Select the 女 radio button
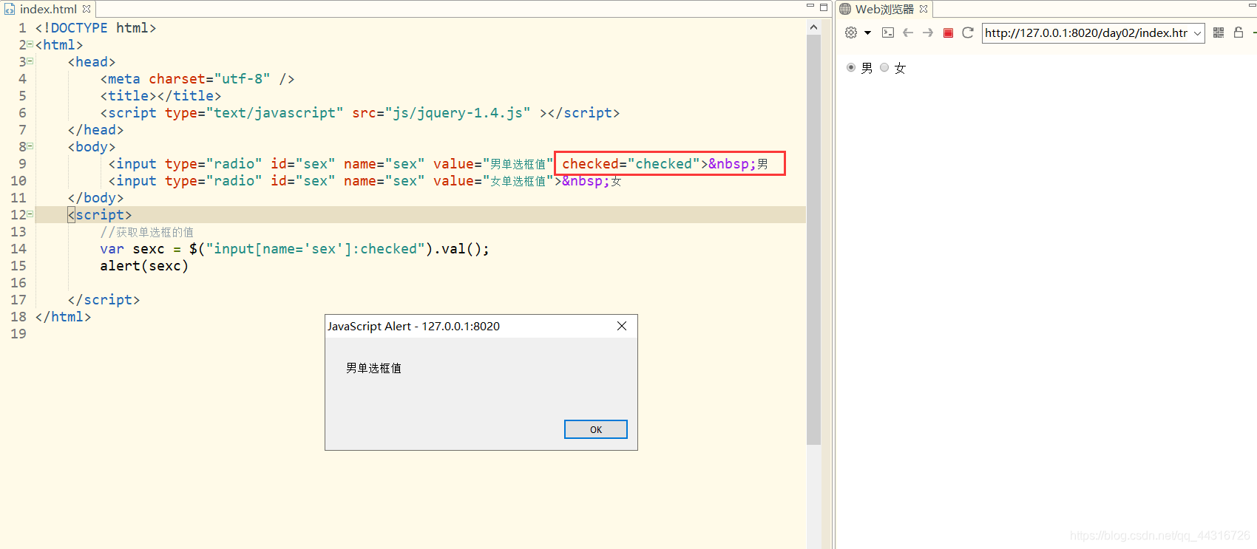1257x549 pixels. (x=884, y=67)
